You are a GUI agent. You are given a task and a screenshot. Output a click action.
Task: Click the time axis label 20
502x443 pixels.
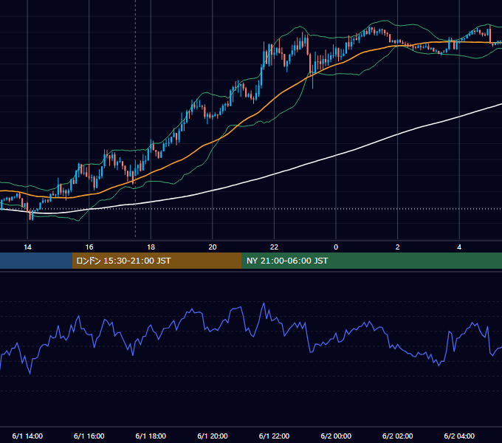pyautogui.click(x=213, y=247)
